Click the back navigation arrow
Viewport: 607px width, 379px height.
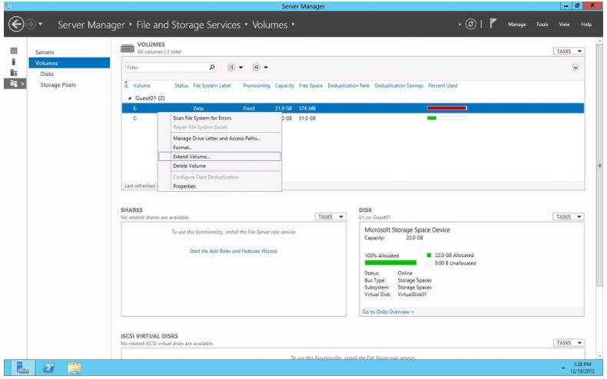tap(13, 25)
